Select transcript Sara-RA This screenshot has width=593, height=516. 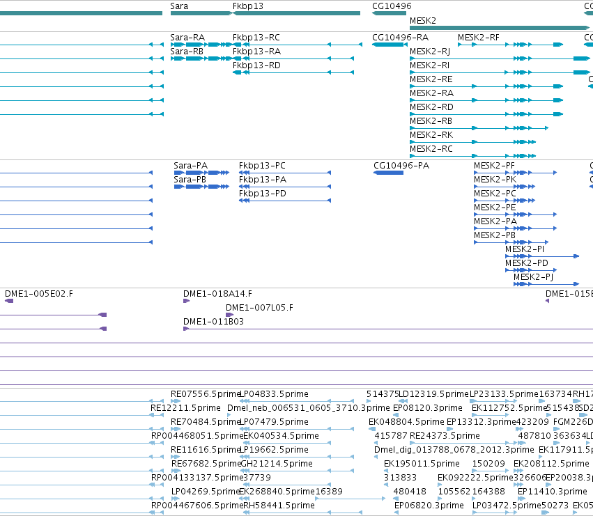[187, 38]
